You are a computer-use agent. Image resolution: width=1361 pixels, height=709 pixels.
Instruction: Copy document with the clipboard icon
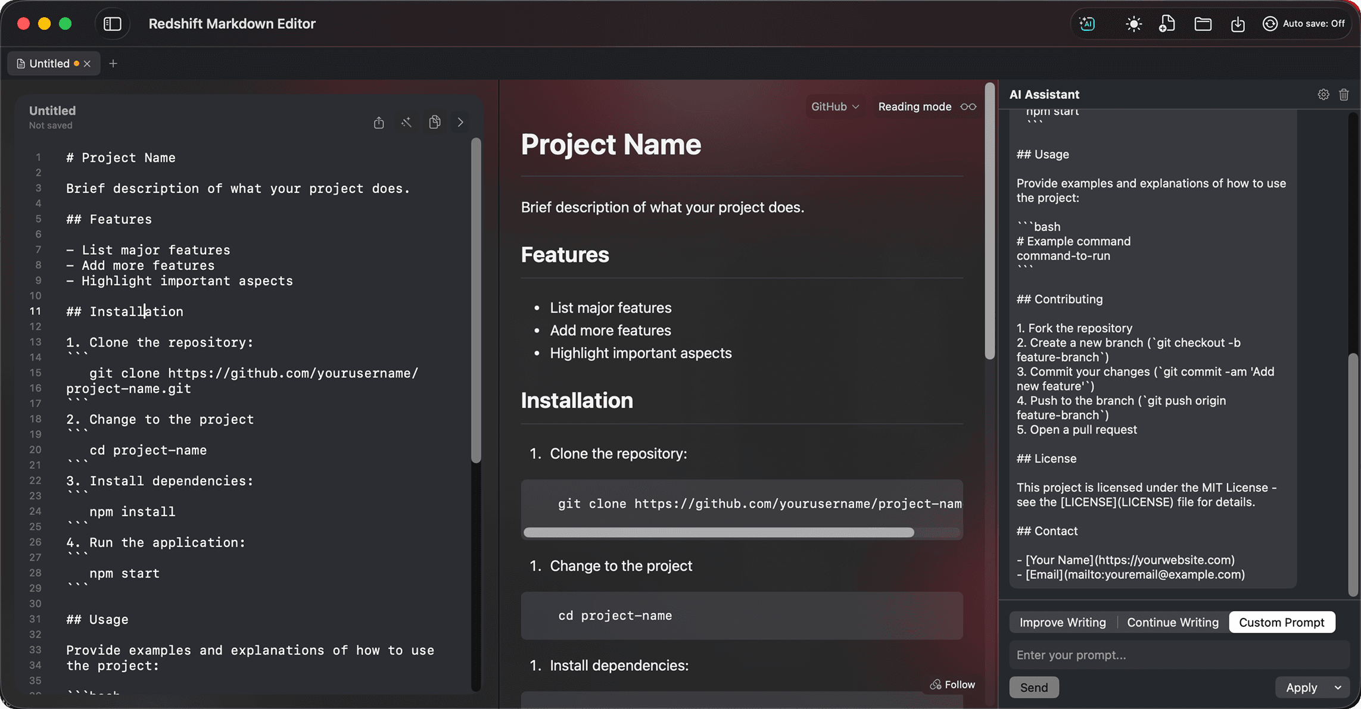coord(435,122)
